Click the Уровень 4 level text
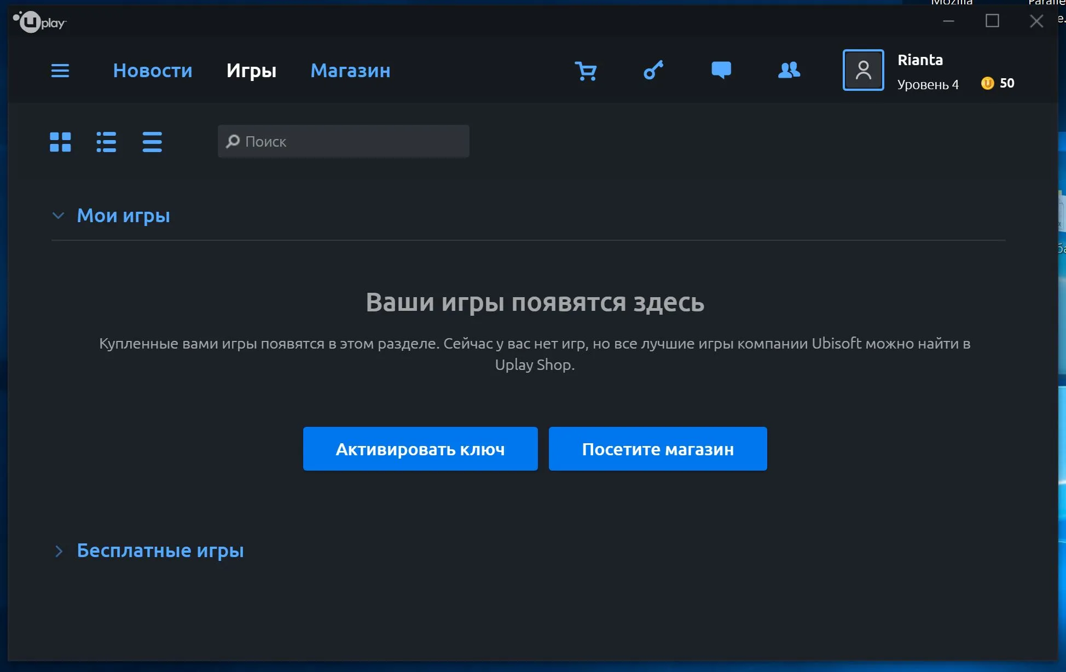Image resolution: width=1066 pixels, height=672 pixels. 928,84
